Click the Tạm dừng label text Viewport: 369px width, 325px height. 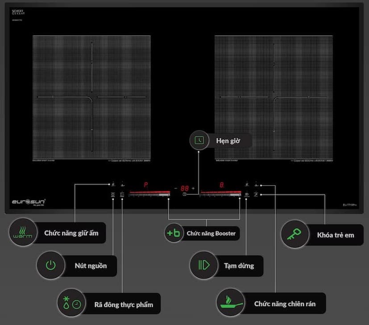(239, 266)
